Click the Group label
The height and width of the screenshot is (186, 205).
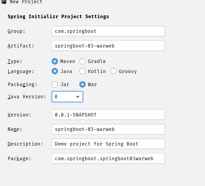[16, 31]
